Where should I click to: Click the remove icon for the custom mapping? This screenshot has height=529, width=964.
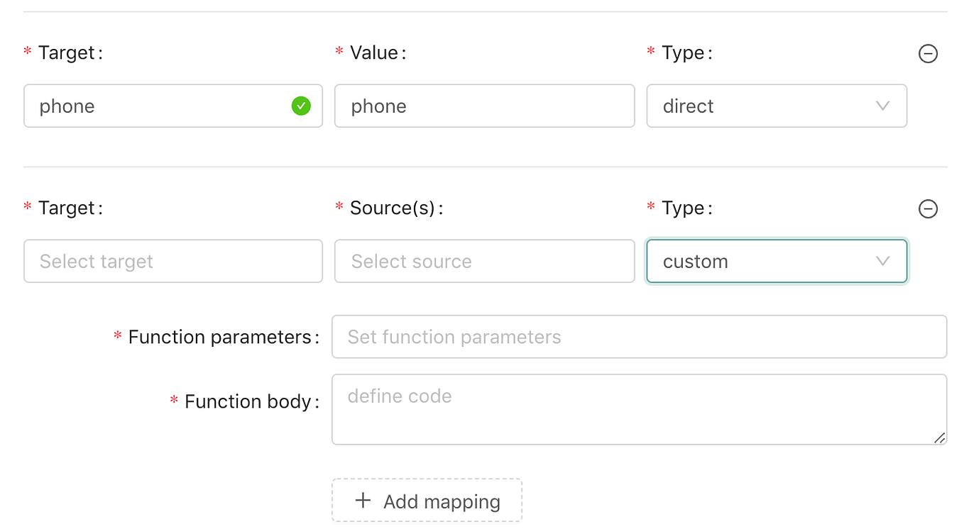(929, 208)
